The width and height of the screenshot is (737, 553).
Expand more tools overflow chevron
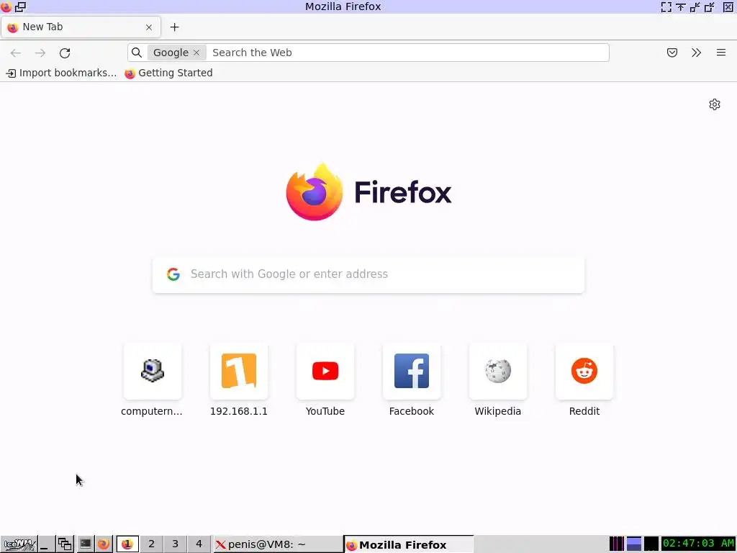coord(697,53)
